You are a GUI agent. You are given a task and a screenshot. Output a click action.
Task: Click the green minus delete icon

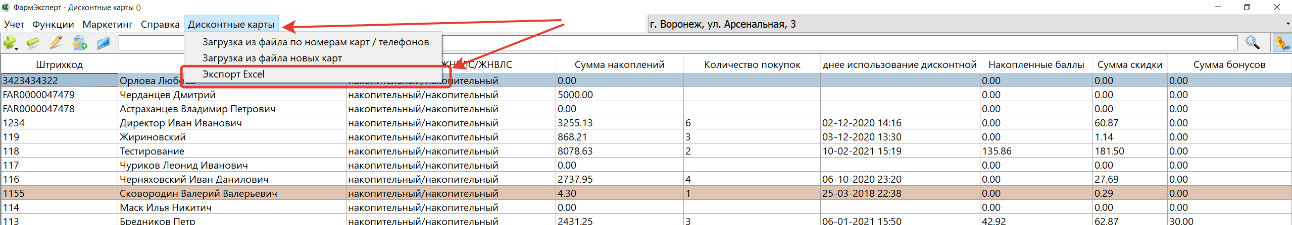tap(33, 43)
